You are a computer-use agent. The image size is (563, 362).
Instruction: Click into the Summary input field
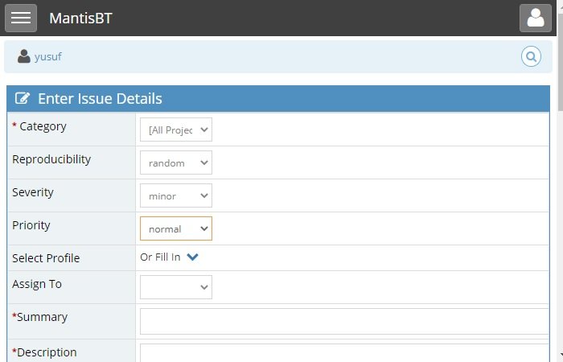coord(344,322)
